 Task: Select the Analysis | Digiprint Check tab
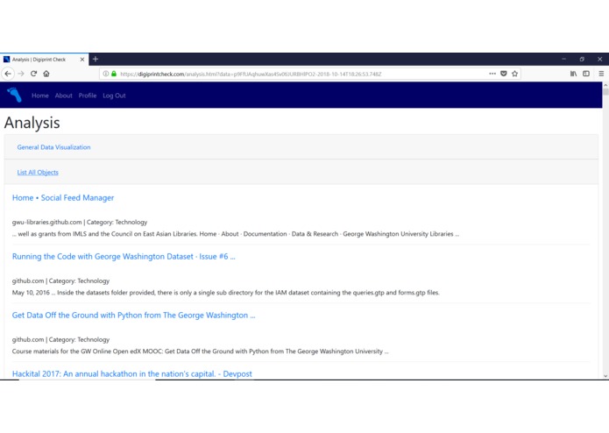(x=45, y=59)
